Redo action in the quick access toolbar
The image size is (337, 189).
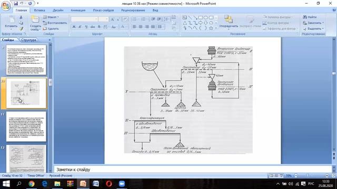click(x=30, y=4)
